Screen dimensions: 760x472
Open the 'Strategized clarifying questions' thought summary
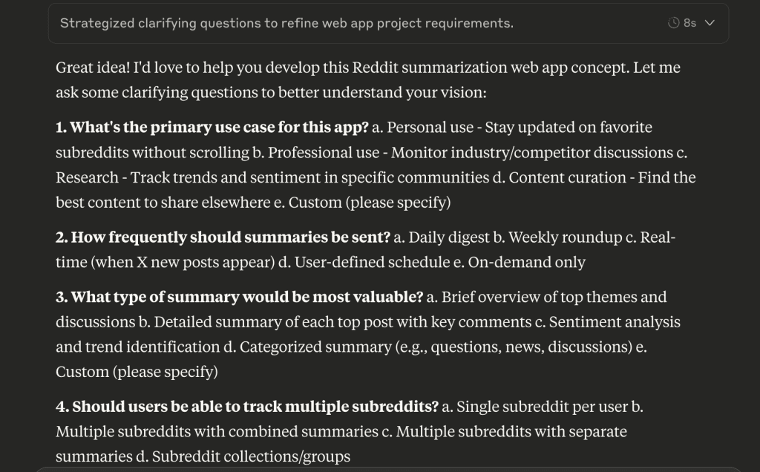[x=286, y=23]
